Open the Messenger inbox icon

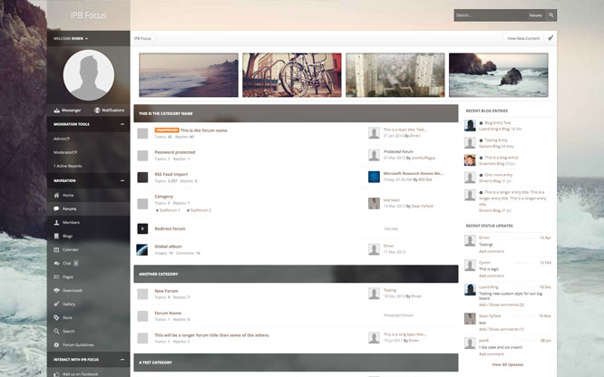(x=56, y=111)
